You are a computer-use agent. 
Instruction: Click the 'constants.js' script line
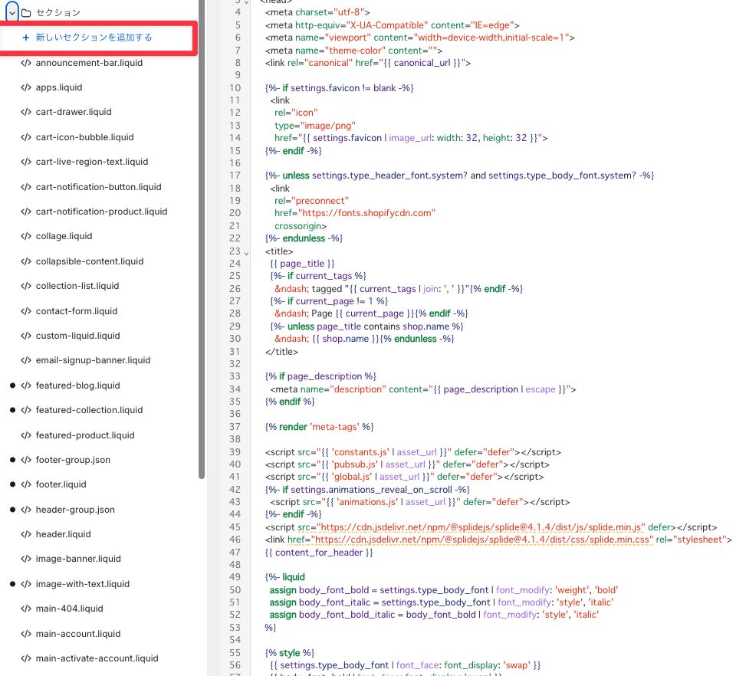coord(413,452)
